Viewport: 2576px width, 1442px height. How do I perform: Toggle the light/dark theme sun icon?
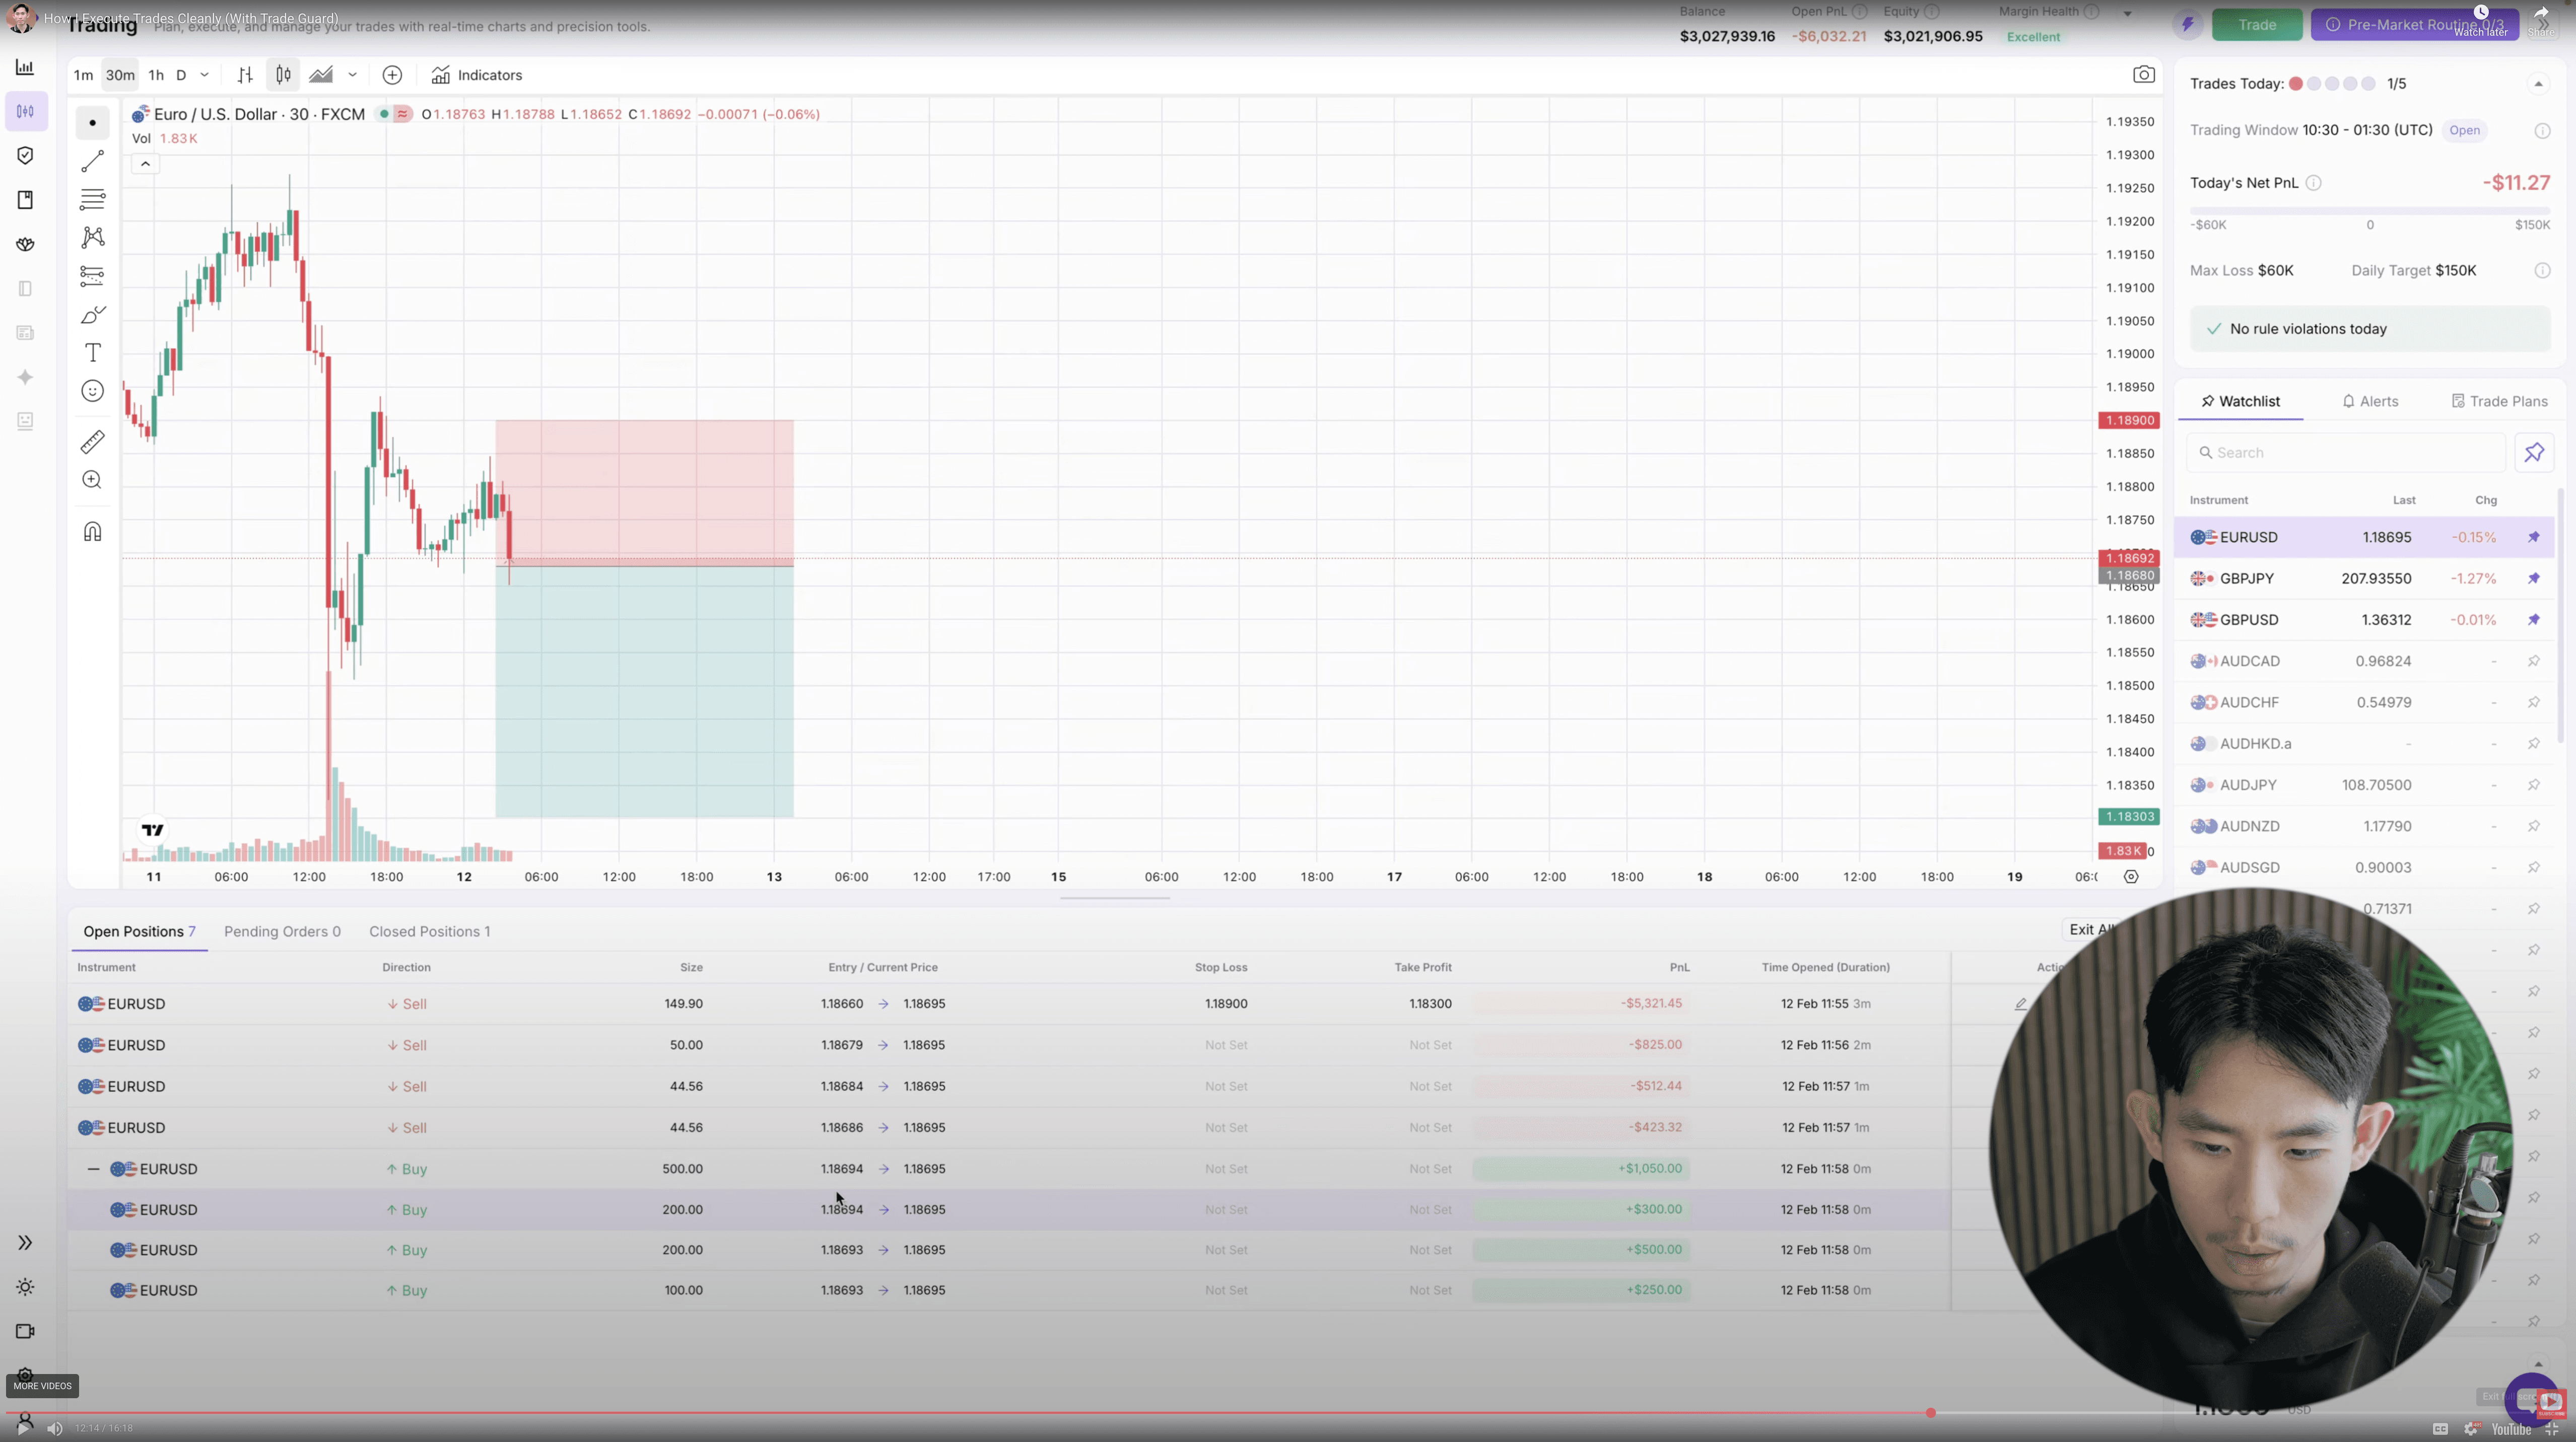tap(25, 1287)
